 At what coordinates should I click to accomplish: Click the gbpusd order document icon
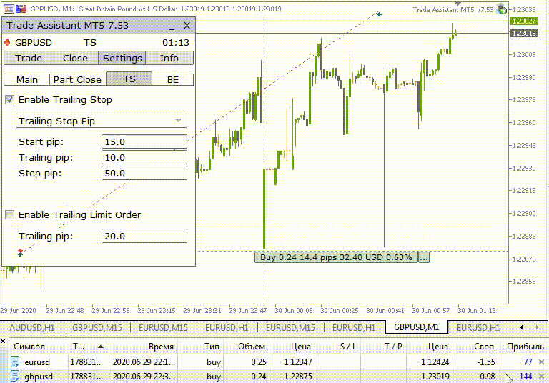[x=15, y=377]
